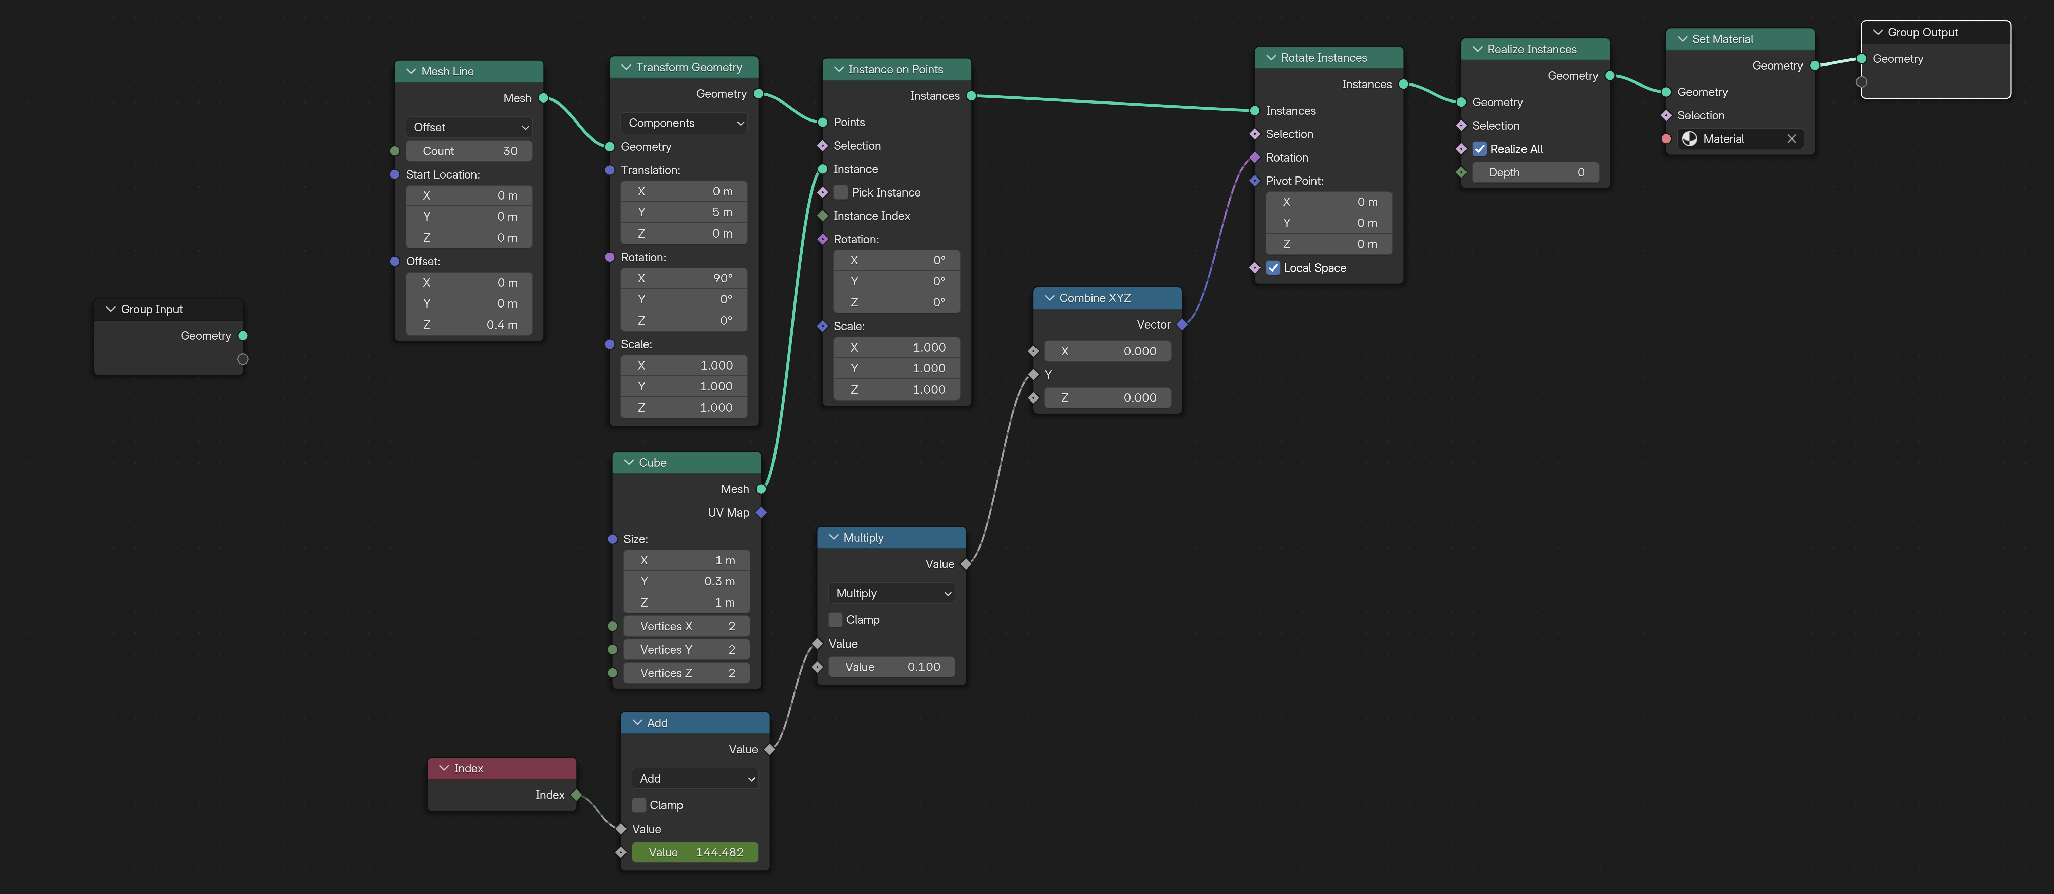Enable Clamp in the Add node
2054x894 pixels.
coord(639,805)
